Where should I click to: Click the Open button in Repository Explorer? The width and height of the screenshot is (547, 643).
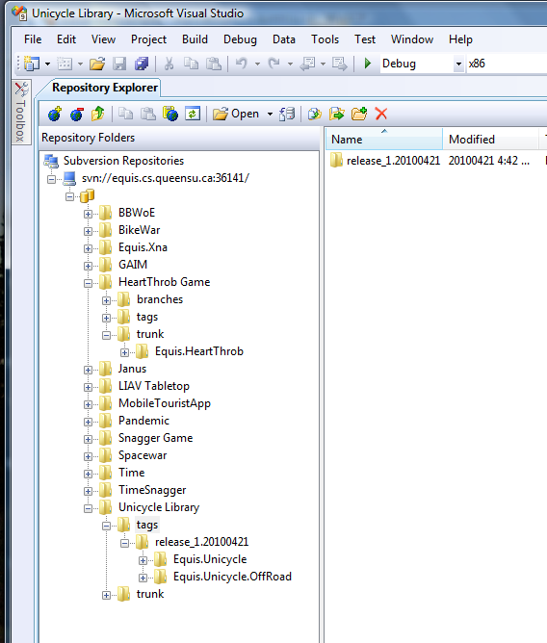236,114
